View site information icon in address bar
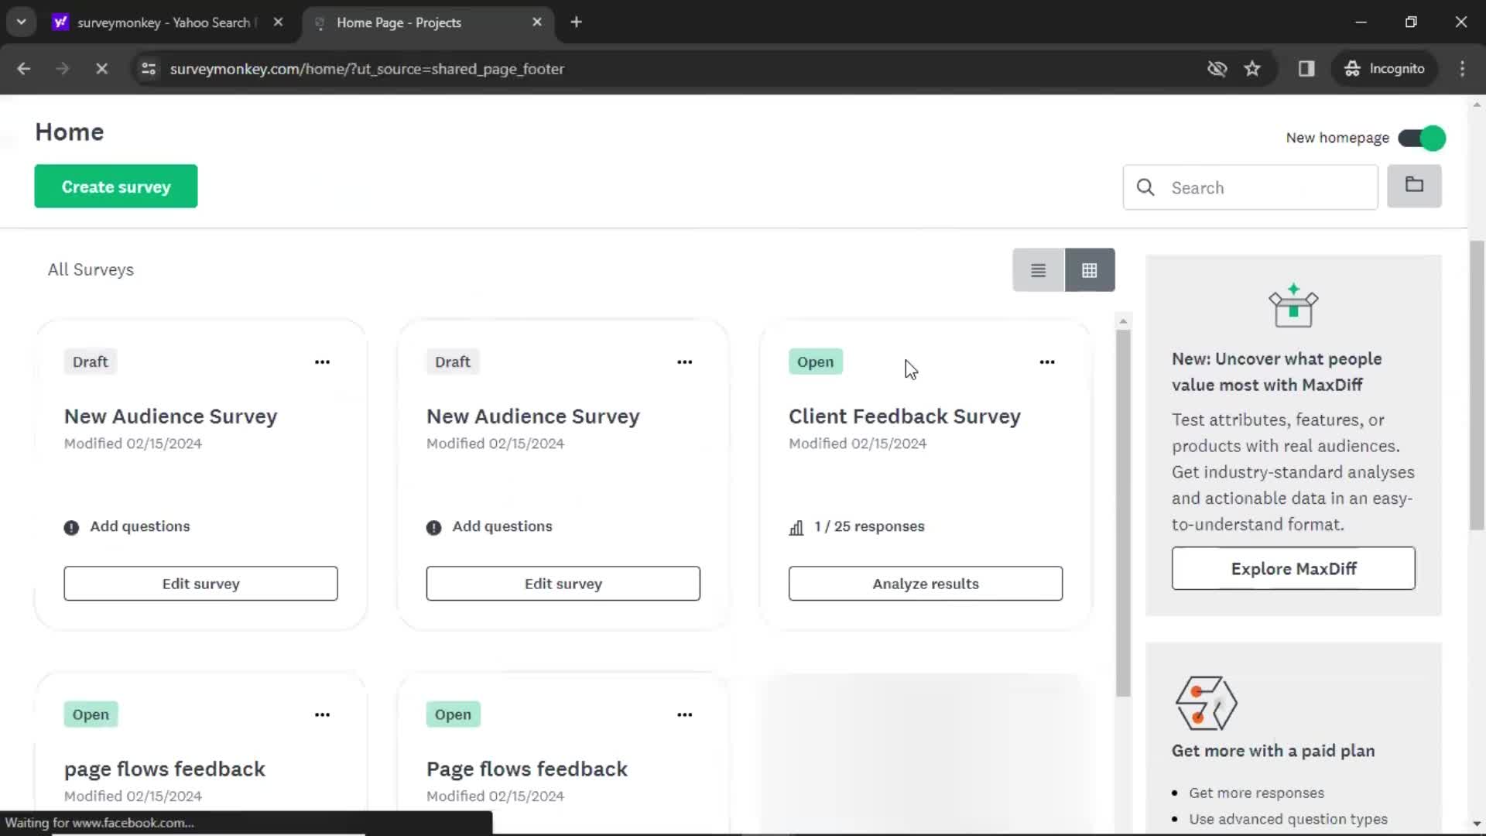 [x=149, y=69]
